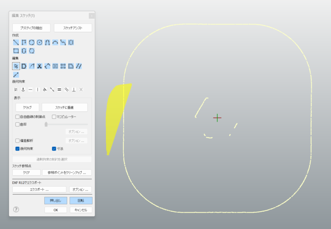Choose the Pattern array edit tool
Viewport: 331px width, 229px height.
tap(63, 66)
